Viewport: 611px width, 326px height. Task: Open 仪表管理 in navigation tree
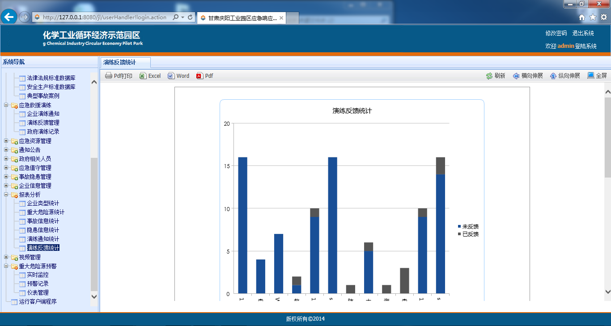click(x=38, y=293)
